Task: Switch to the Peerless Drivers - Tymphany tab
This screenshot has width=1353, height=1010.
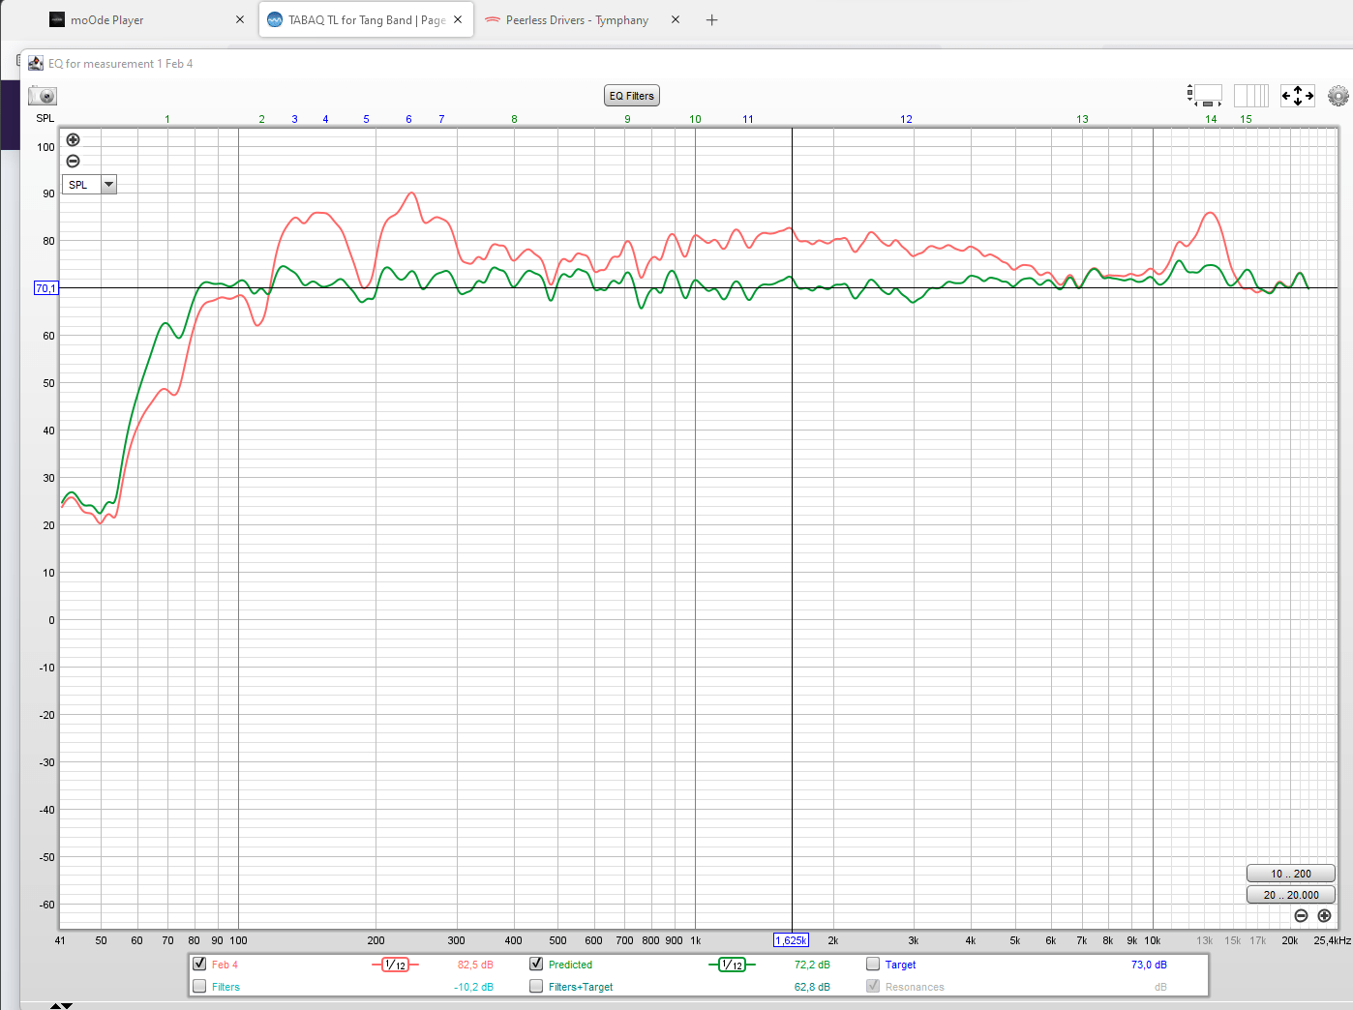Action: 583,19
